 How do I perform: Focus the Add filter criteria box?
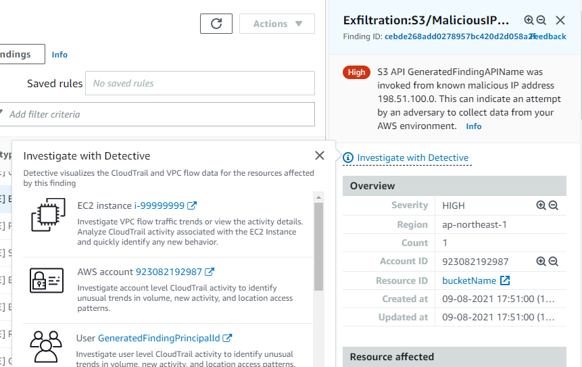click(157, 114)
